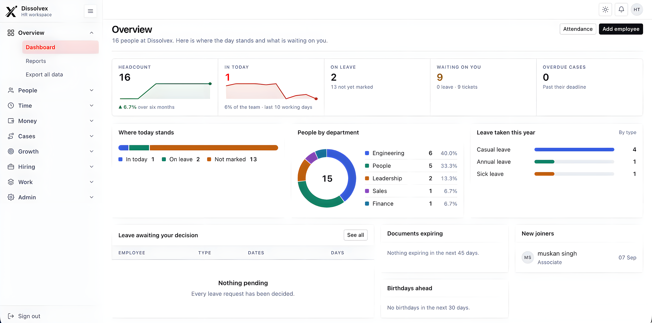
Task: Click the Admin gear icon
Action: (11, 197)
